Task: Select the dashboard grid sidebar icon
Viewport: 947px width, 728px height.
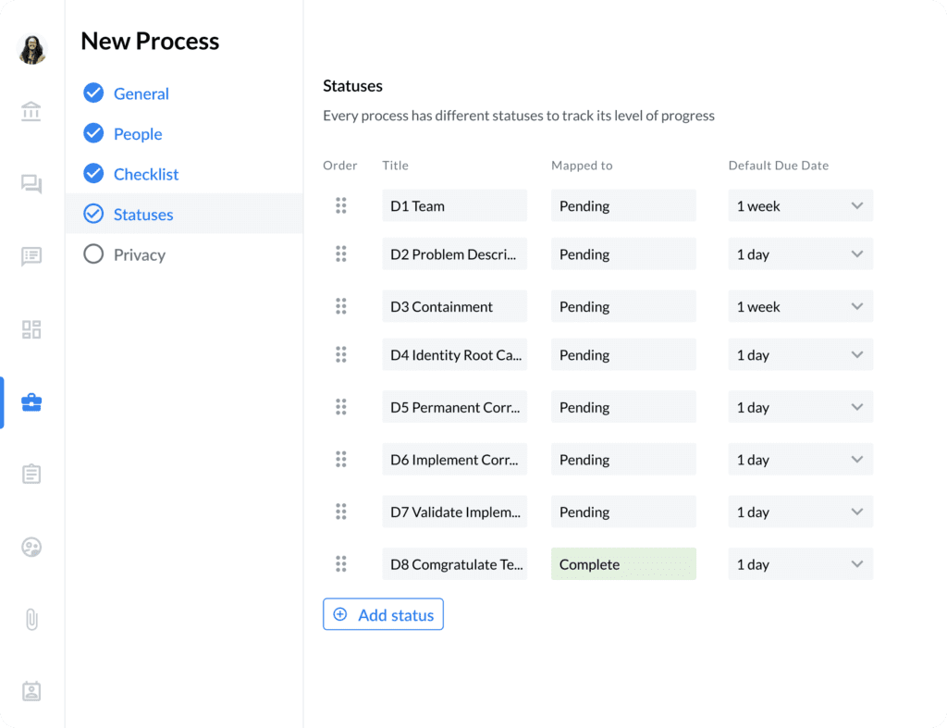Action: point(31,329)
